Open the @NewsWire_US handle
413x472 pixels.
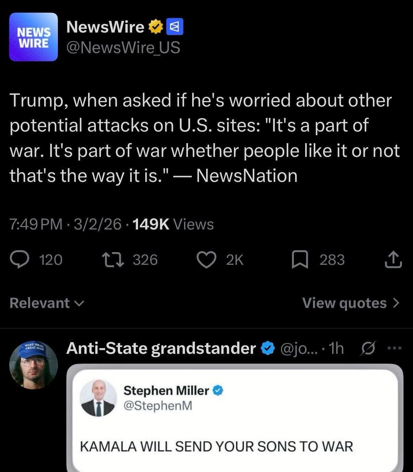coord(123,48)
